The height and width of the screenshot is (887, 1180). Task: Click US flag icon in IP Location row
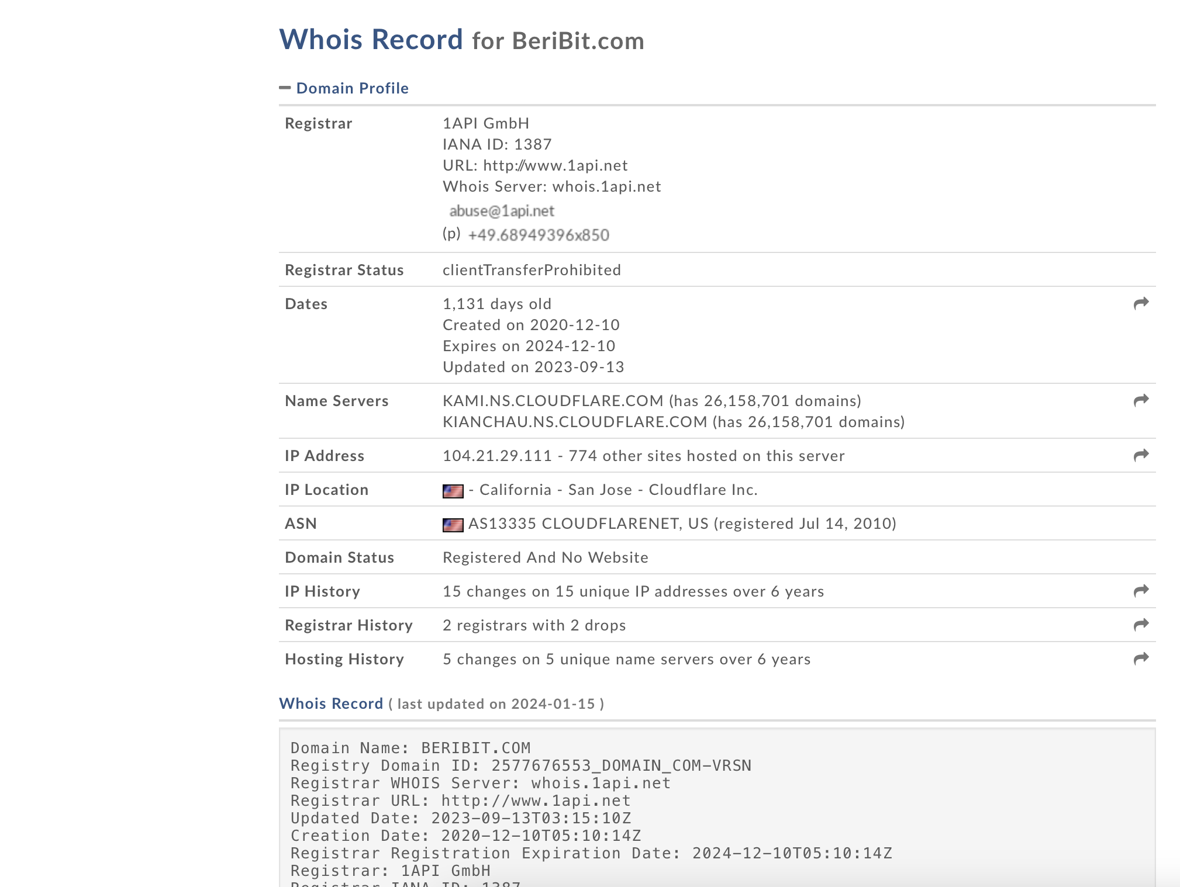click(453, 491)
